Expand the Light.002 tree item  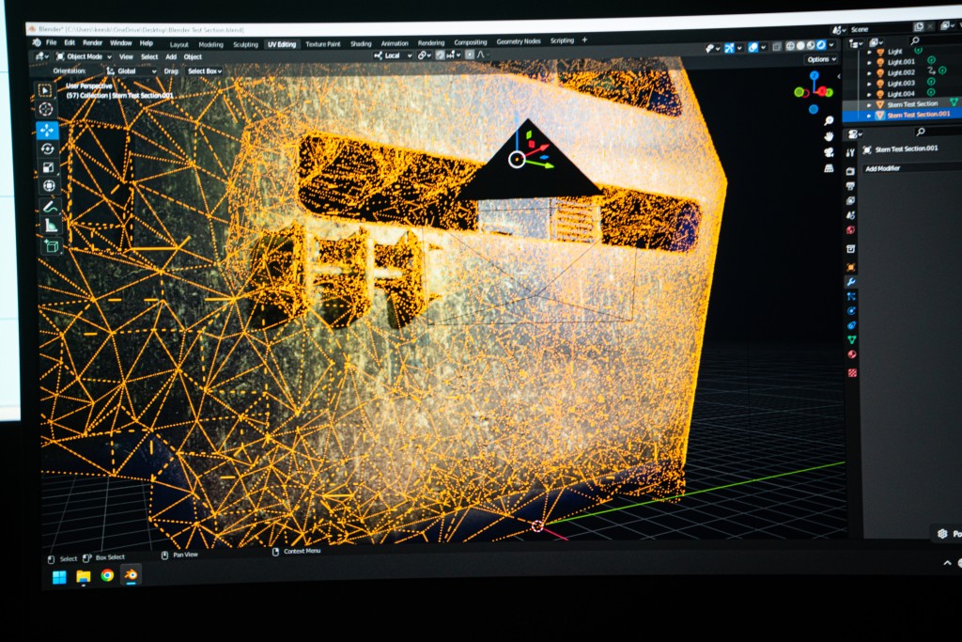870,72
